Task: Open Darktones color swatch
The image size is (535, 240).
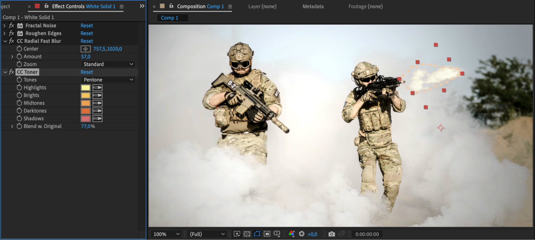Action: (x=86, y=111)
